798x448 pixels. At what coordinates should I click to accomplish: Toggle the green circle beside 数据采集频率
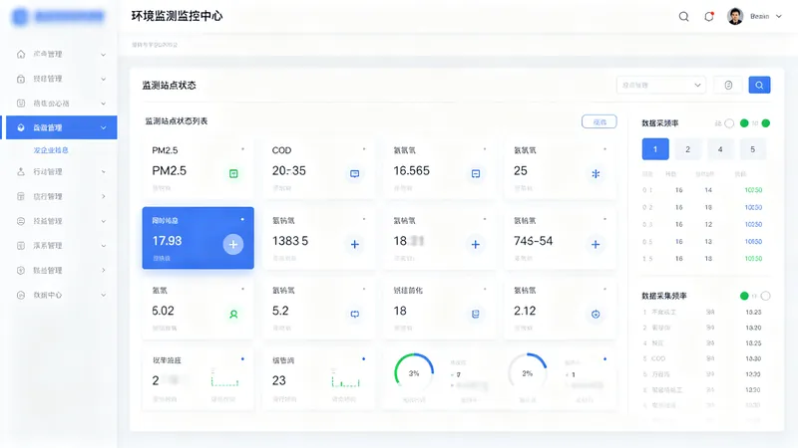(x=744, y=296)
